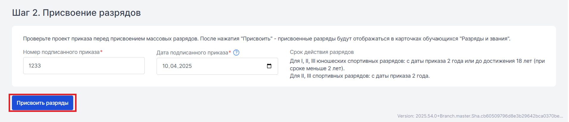Screen dimensions: 569x122
Task: Click the 'Для II, III спортивных разрядов' line
Action: pyautogui.click(x=360, y=76)
